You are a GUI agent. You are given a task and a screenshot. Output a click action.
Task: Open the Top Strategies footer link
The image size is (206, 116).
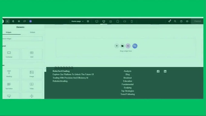pos(128,91)
